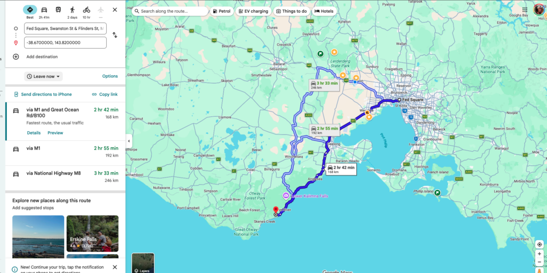547x273 pixels.
Task: Pick Cycling mode showing 10 hr
Action: pyautogui.click(x=87, y=10)
